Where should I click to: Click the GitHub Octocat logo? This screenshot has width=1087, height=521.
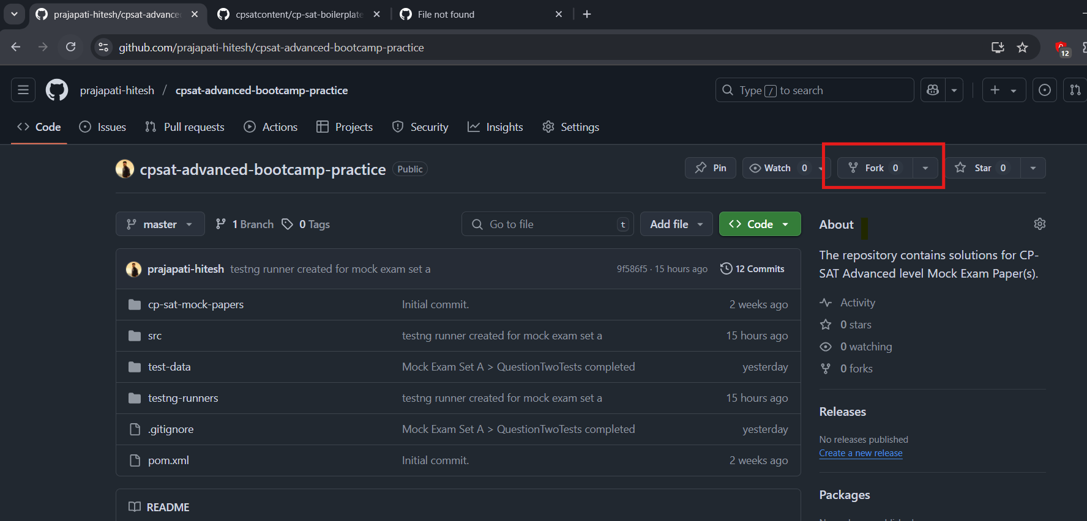57,91
